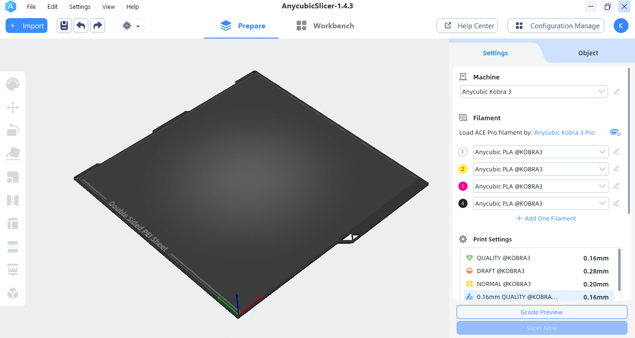Screen dimensions: 635x338
Task: Click the save project icon
Action: [x=64, y=26]
